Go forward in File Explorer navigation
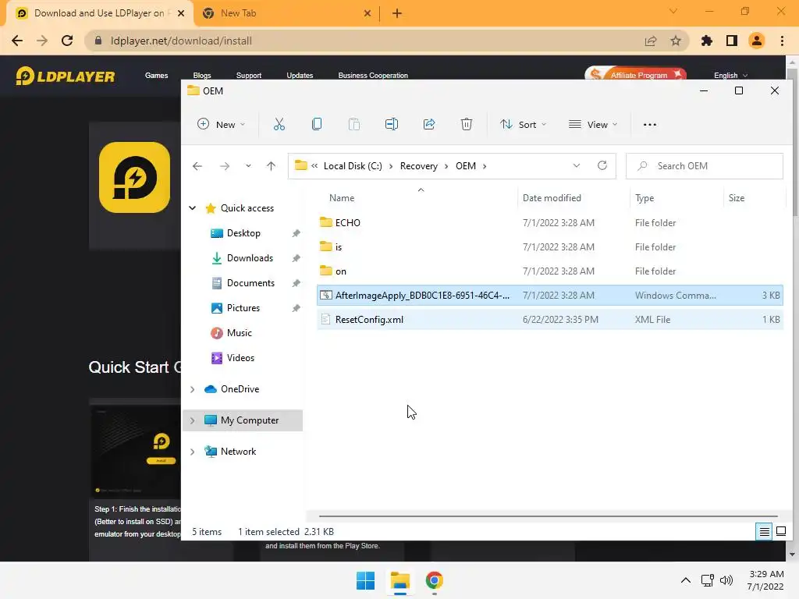Image resolution: width=799 pixels, height=599 pixels. click(x=225, y=166)
